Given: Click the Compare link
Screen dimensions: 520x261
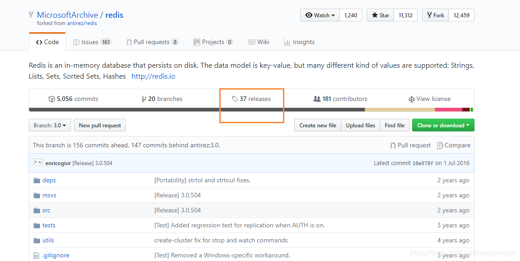Looking at the screenshot, I should 454,145.
